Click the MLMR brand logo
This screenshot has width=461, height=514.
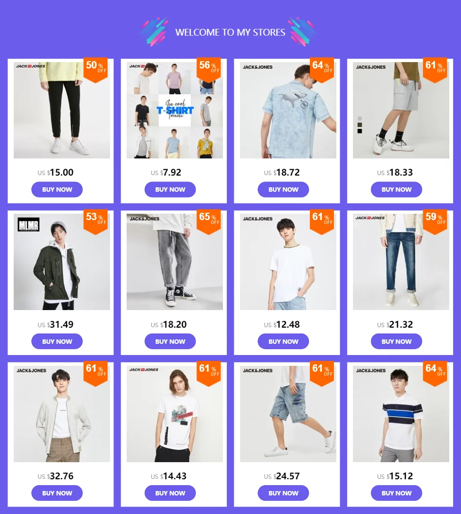[28, 225]
